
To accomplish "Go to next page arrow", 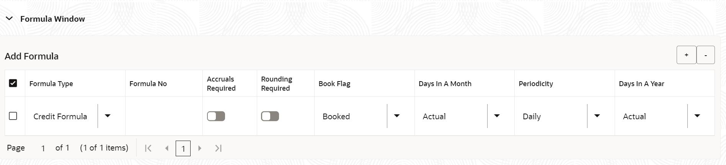I will click(199, 148).
